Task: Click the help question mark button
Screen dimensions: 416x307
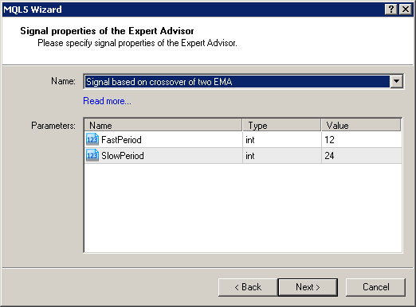Action: [x=391, y=10]
